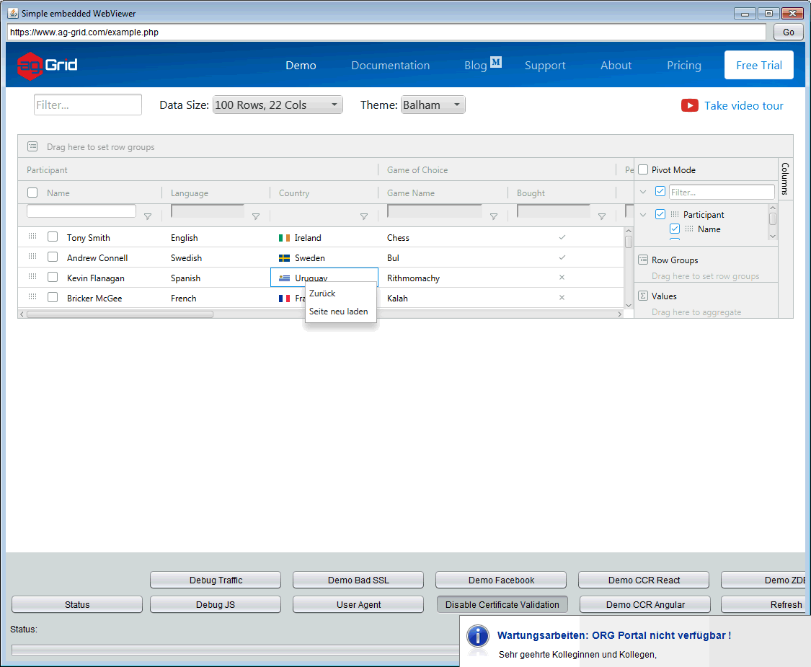Screen dimensions: 811x667
Task: Click the info icon in maintenance notification
Action: (x=477, y=636)
